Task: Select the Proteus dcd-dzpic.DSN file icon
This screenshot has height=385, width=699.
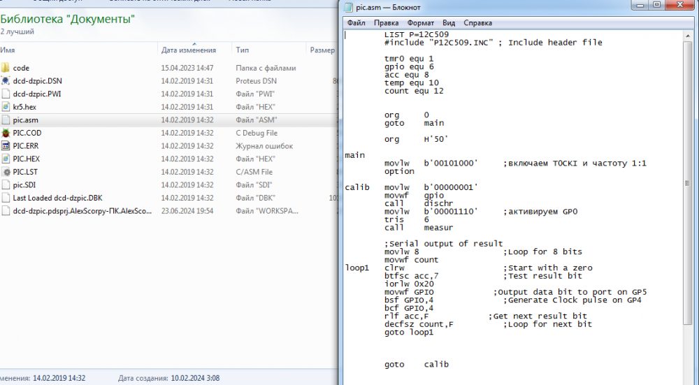Action: (x=6, y=80)
